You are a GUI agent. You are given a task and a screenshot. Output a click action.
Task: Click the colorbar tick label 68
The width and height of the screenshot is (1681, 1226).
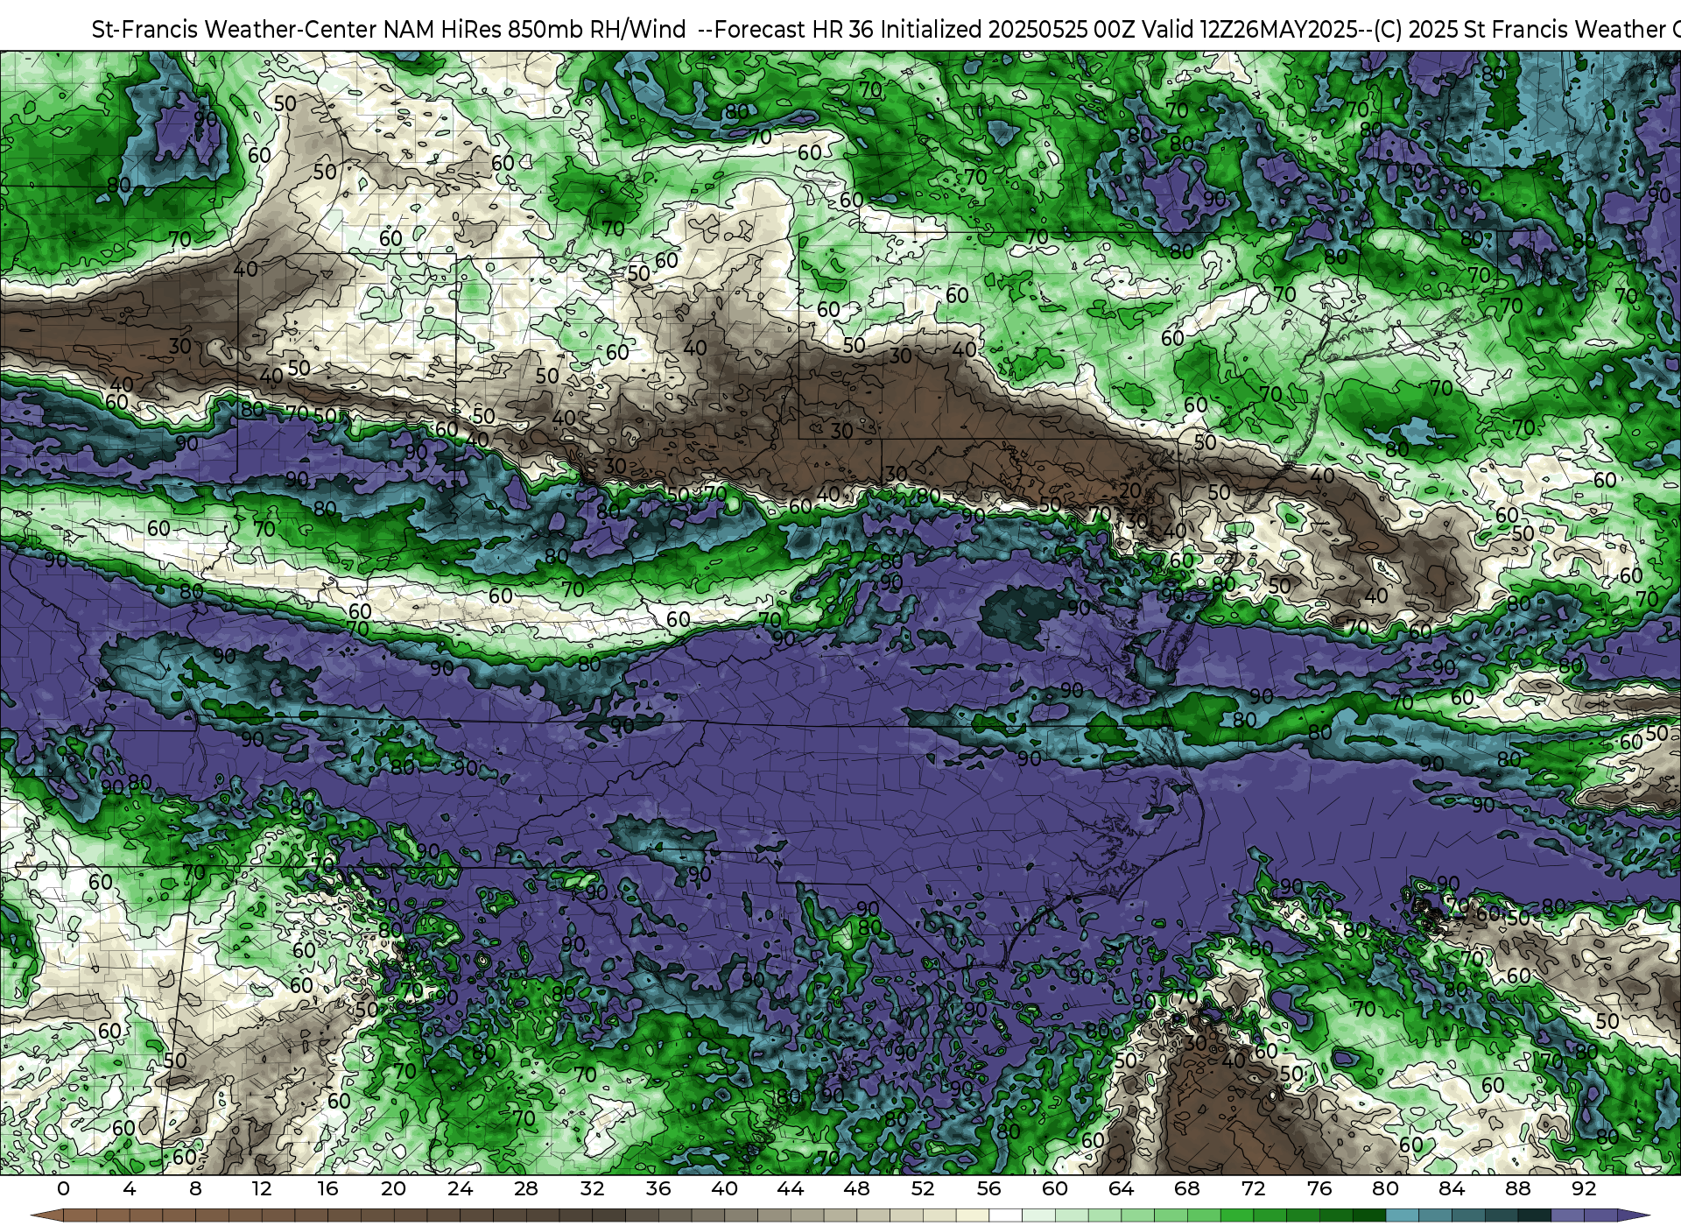point(1187,1188)
